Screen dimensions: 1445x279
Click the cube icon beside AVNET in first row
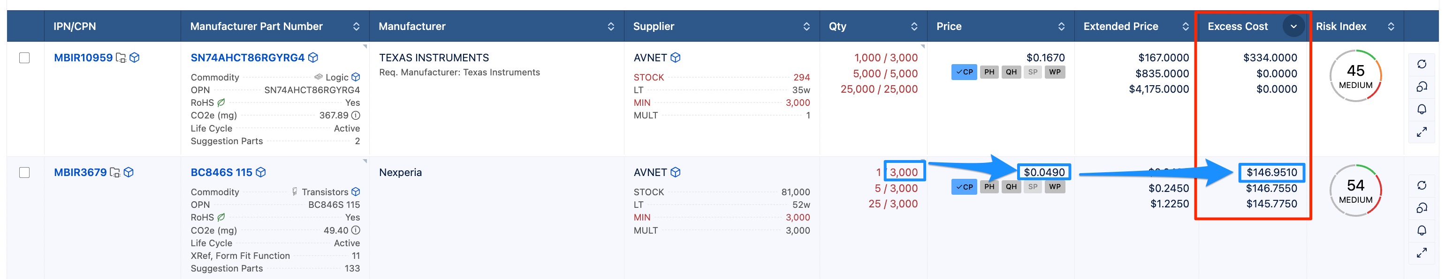676,58
